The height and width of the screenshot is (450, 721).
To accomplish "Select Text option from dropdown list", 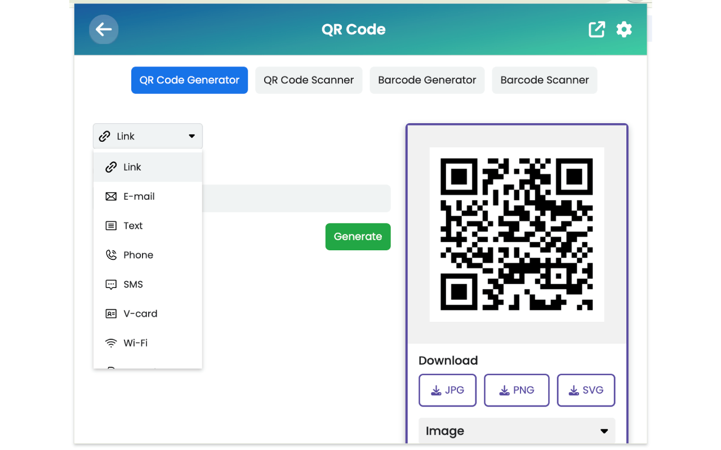I will click(133, 226).
